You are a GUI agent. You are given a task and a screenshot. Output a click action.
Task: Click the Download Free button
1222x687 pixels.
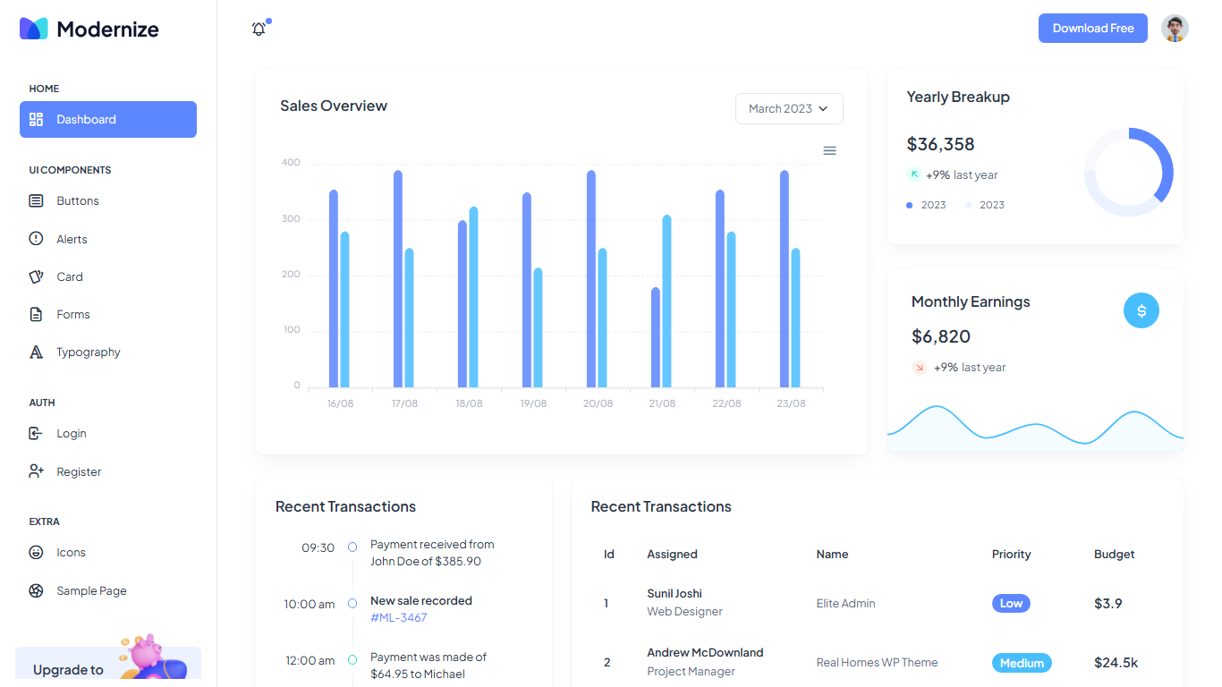click(1093, 29)
